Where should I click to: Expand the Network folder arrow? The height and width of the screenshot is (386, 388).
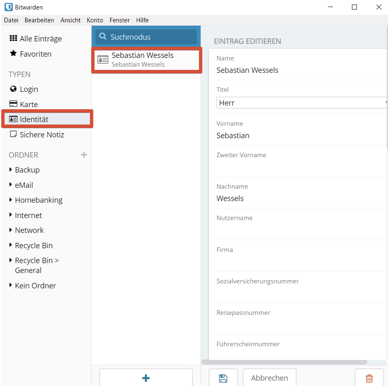point(11,230)
